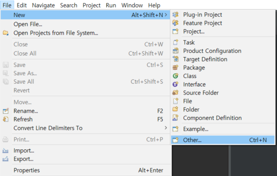Open the Help menu
277x176 pixels.
(x=154, y=5)
